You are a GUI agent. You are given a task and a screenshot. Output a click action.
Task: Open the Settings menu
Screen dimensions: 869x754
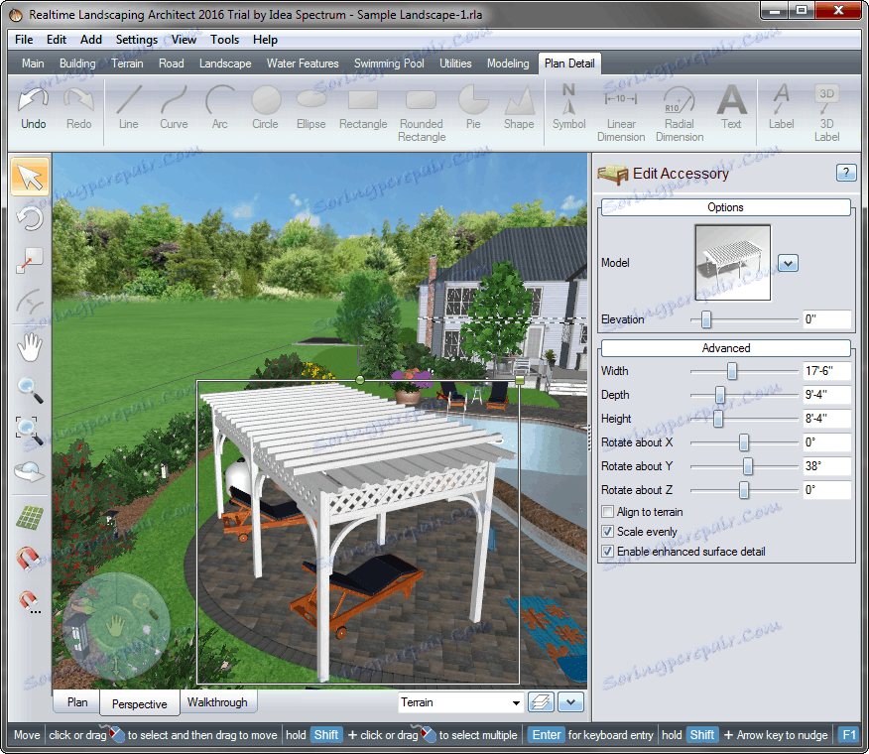[136, 40]
